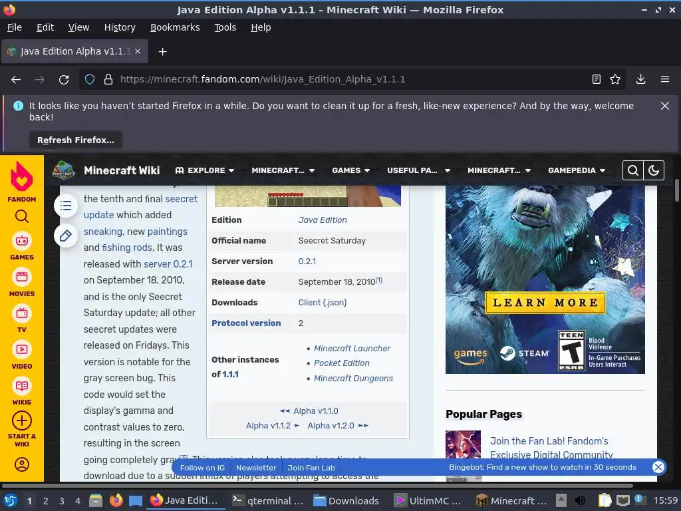
Task: Dismiss the Firefox refresh notification bar
Action: pyautogui.click(x=664, y=106)
